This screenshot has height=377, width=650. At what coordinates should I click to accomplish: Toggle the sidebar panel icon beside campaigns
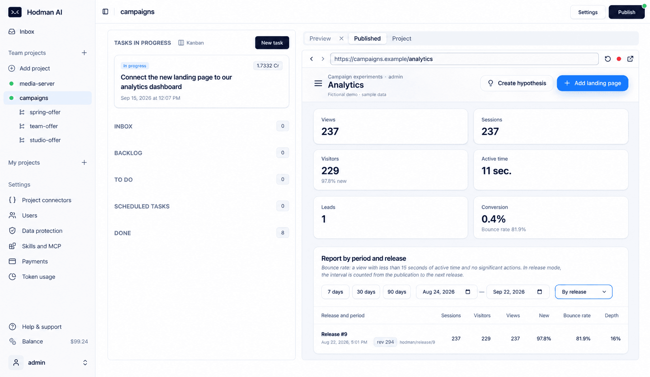click(105, 12)
